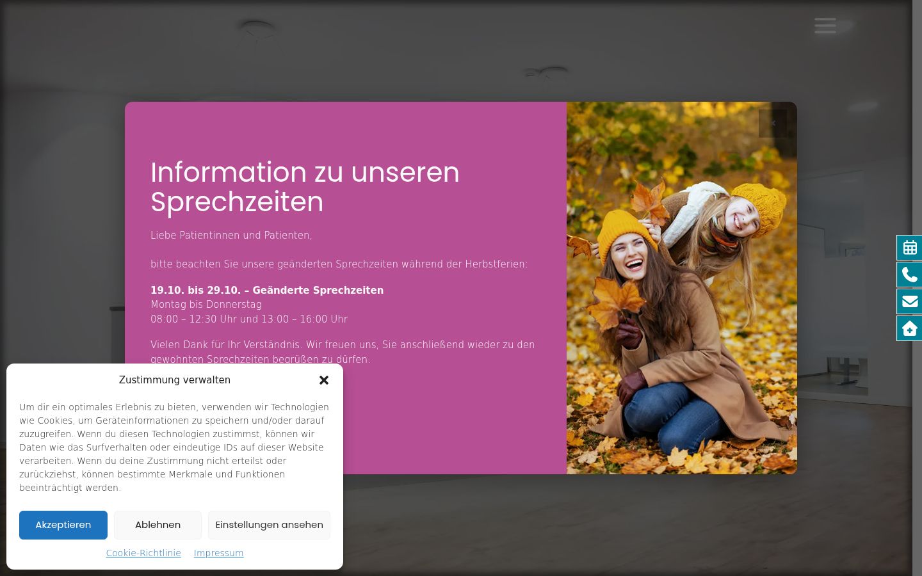
Task: Open the calendar appointment sidebar icon
Action: coord(909,248)
